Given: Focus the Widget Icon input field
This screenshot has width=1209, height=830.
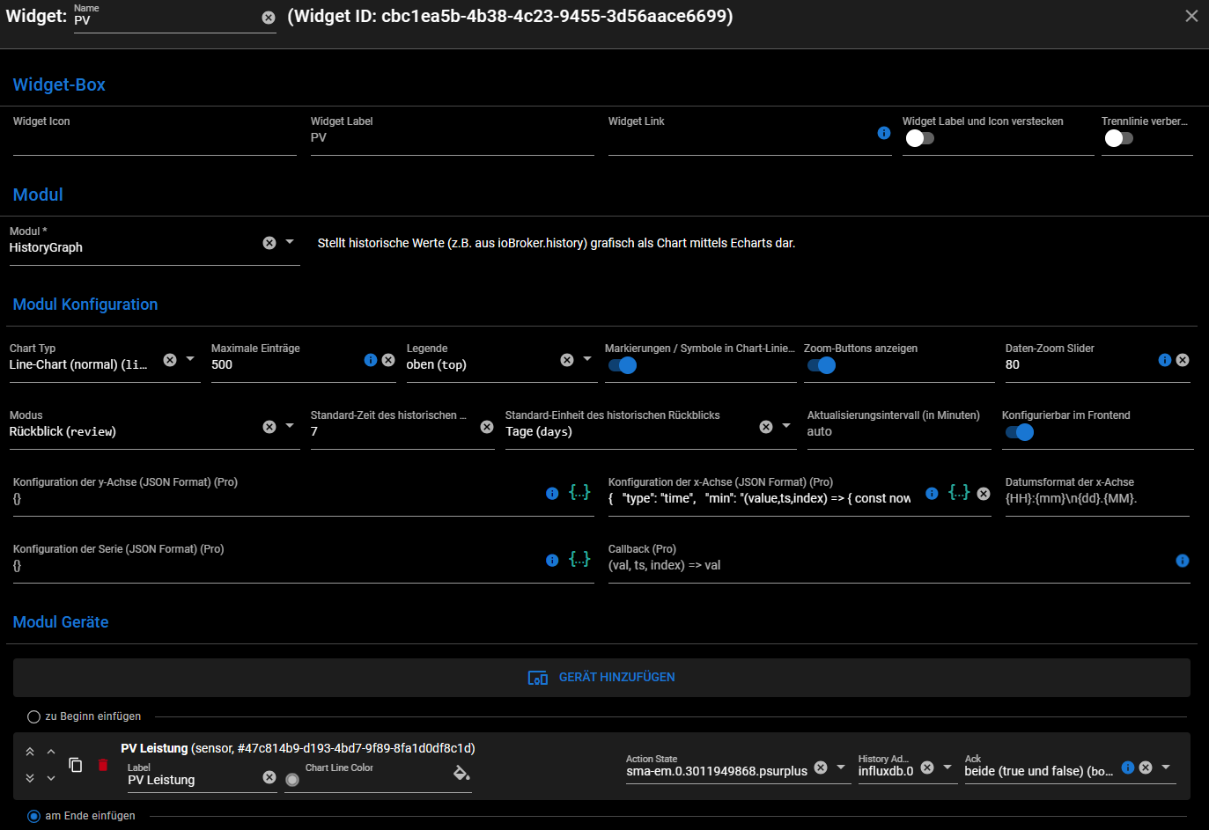Looking at the screenshot, I should [x=155, y=140].
